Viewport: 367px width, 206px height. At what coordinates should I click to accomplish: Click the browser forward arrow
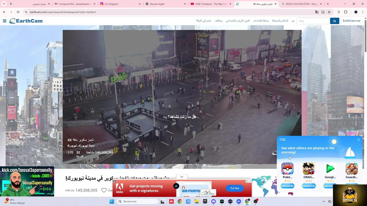(x=11, y=12)
